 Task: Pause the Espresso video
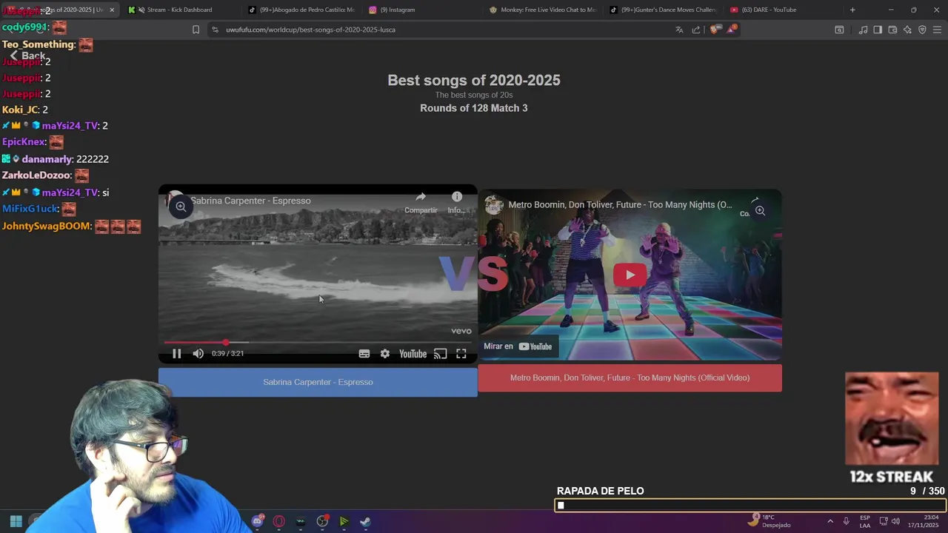[x=176, y=354]
